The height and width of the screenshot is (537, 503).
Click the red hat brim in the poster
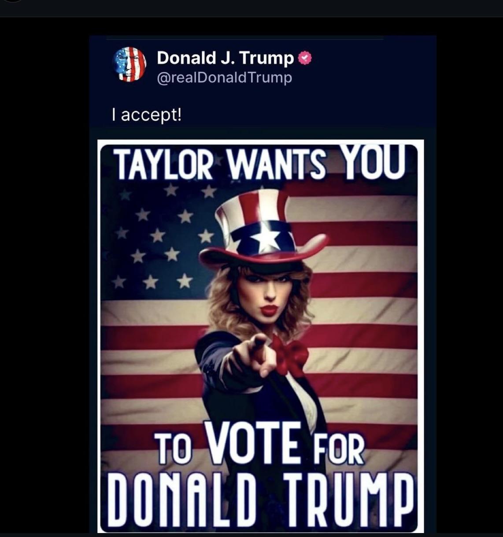(264, 254)
